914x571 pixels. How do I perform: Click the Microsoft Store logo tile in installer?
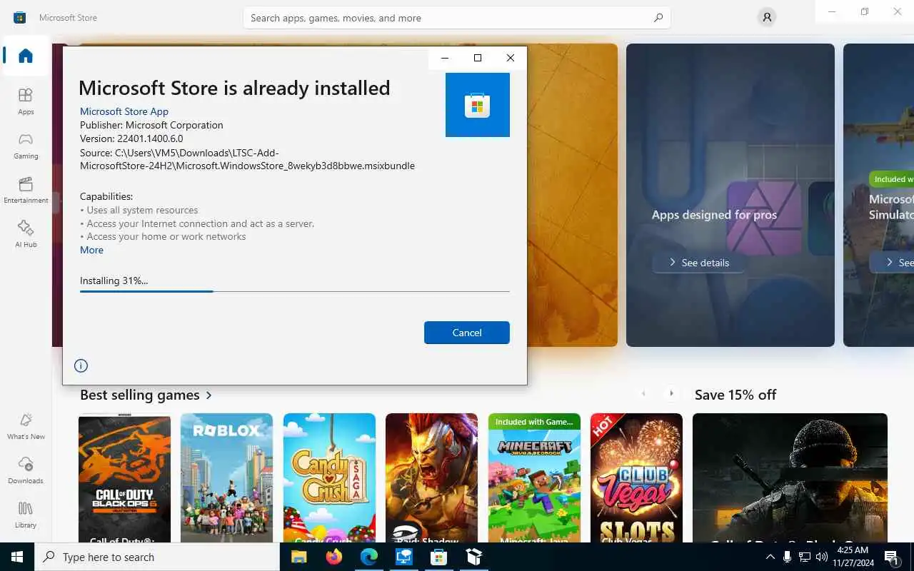pyautogui.click(x=477, y=105)
